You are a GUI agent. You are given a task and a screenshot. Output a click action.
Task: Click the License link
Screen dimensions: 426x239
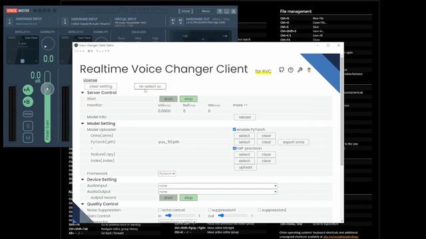click(x=91, y=80)
